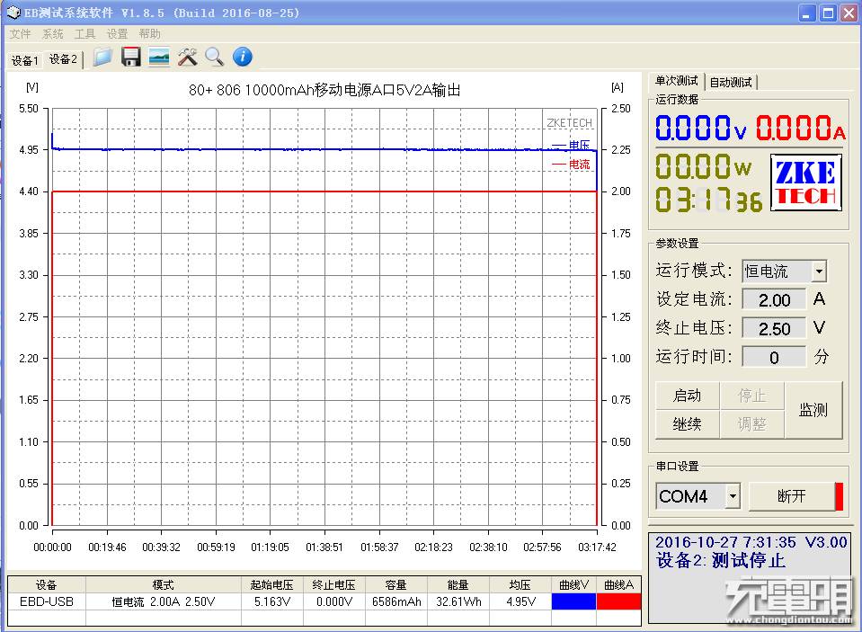The width and height of the screenshot is (862, 632).
Task: Click the open folder toolbar icon
Action: (102, 57)
